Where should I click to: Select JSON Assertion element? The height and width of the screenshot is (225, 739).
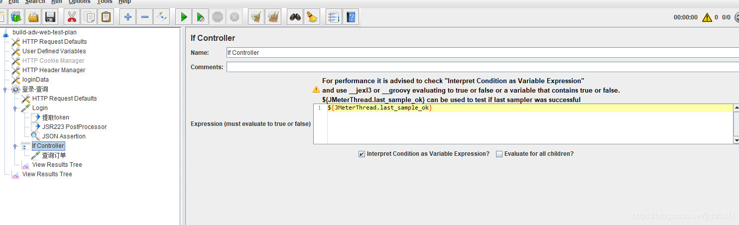tap(64, 136)
